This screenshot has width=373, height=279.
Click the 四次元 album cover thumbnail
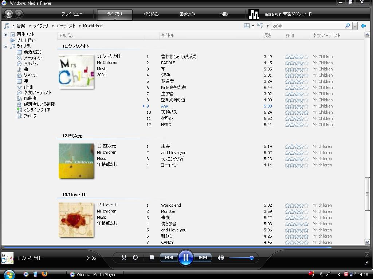pos(76,161)
